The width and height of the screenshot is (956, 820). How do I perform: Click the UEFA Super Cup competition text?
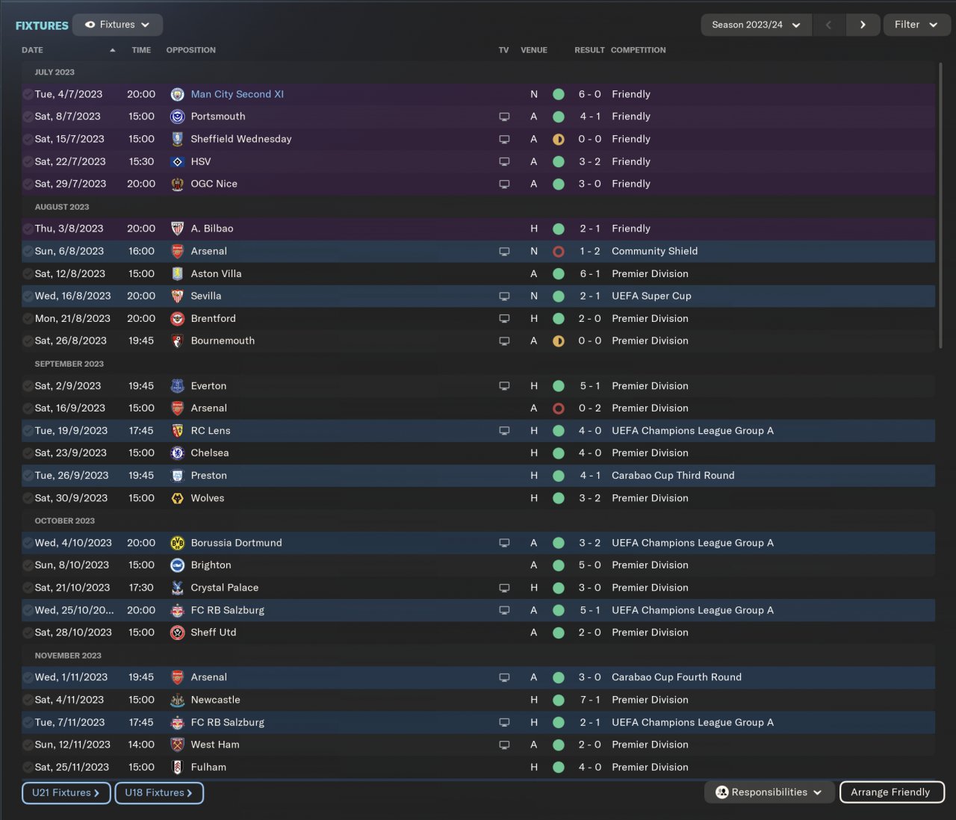(651, 296)
